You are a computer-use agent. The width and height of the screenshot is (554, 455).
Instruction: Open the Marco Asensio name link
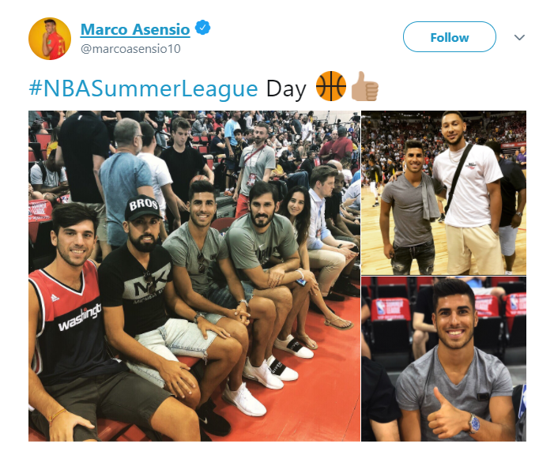[x=135, y=29]
